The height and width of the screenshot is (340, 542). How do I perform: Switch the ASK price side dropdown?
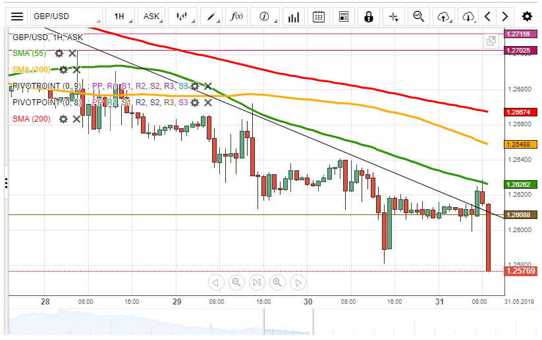pyautogui.click(x=151, y=16)
